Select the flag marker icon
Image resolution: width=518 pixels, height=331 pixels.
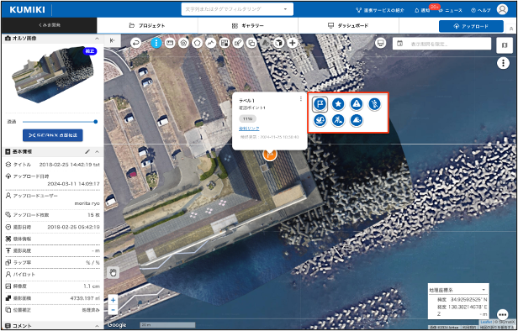click(x=320, y=104)
